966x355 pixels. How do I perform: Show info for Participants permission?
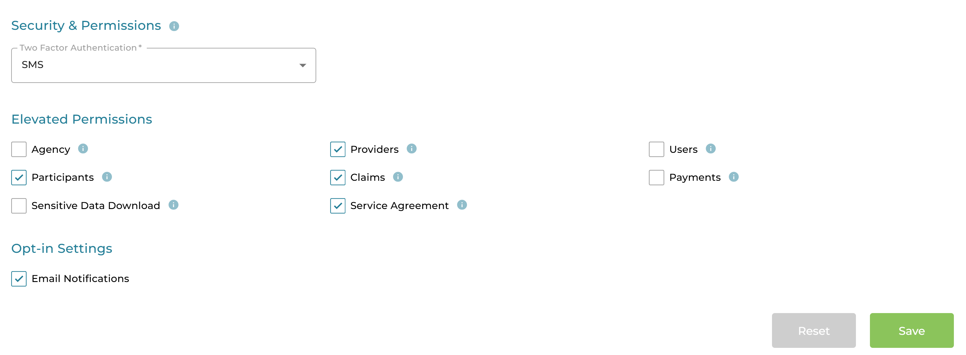pyautogui.click(x=107, y=177)
